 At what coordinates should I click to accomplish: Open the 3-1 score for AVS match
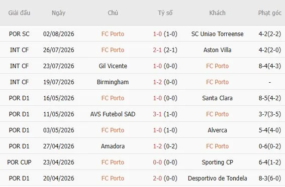coord(157,114)
